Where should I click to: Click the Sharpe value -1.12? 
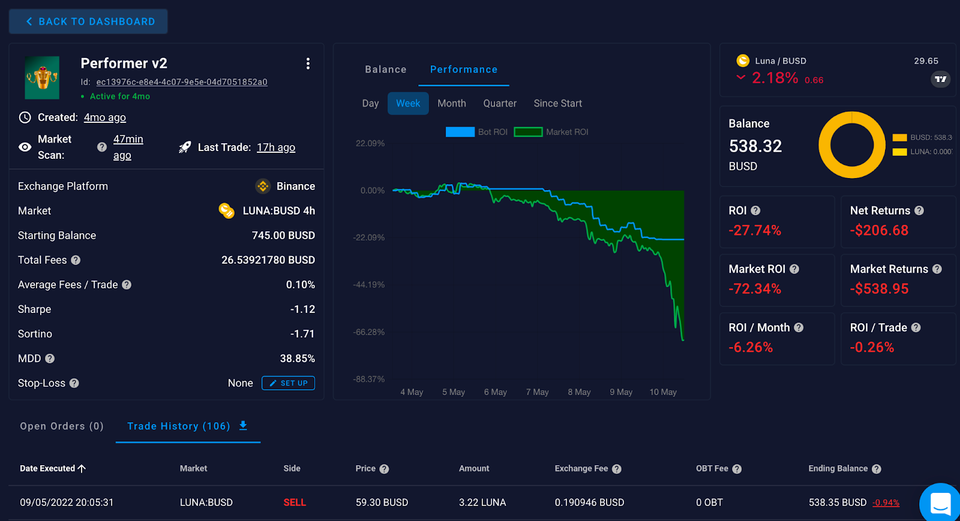click(302, 309)
